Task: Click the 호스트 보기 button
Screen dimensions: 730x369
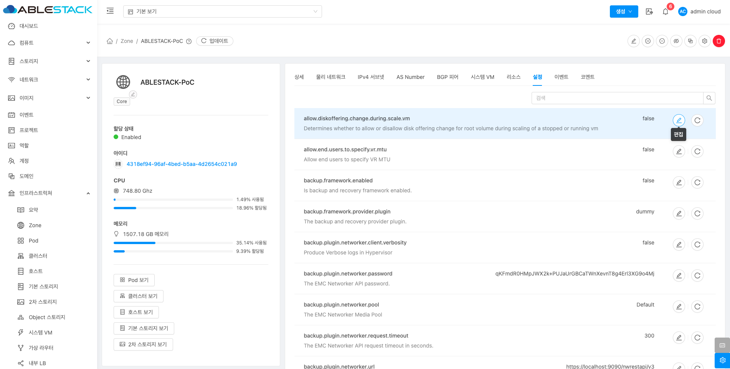Action: 136,312
